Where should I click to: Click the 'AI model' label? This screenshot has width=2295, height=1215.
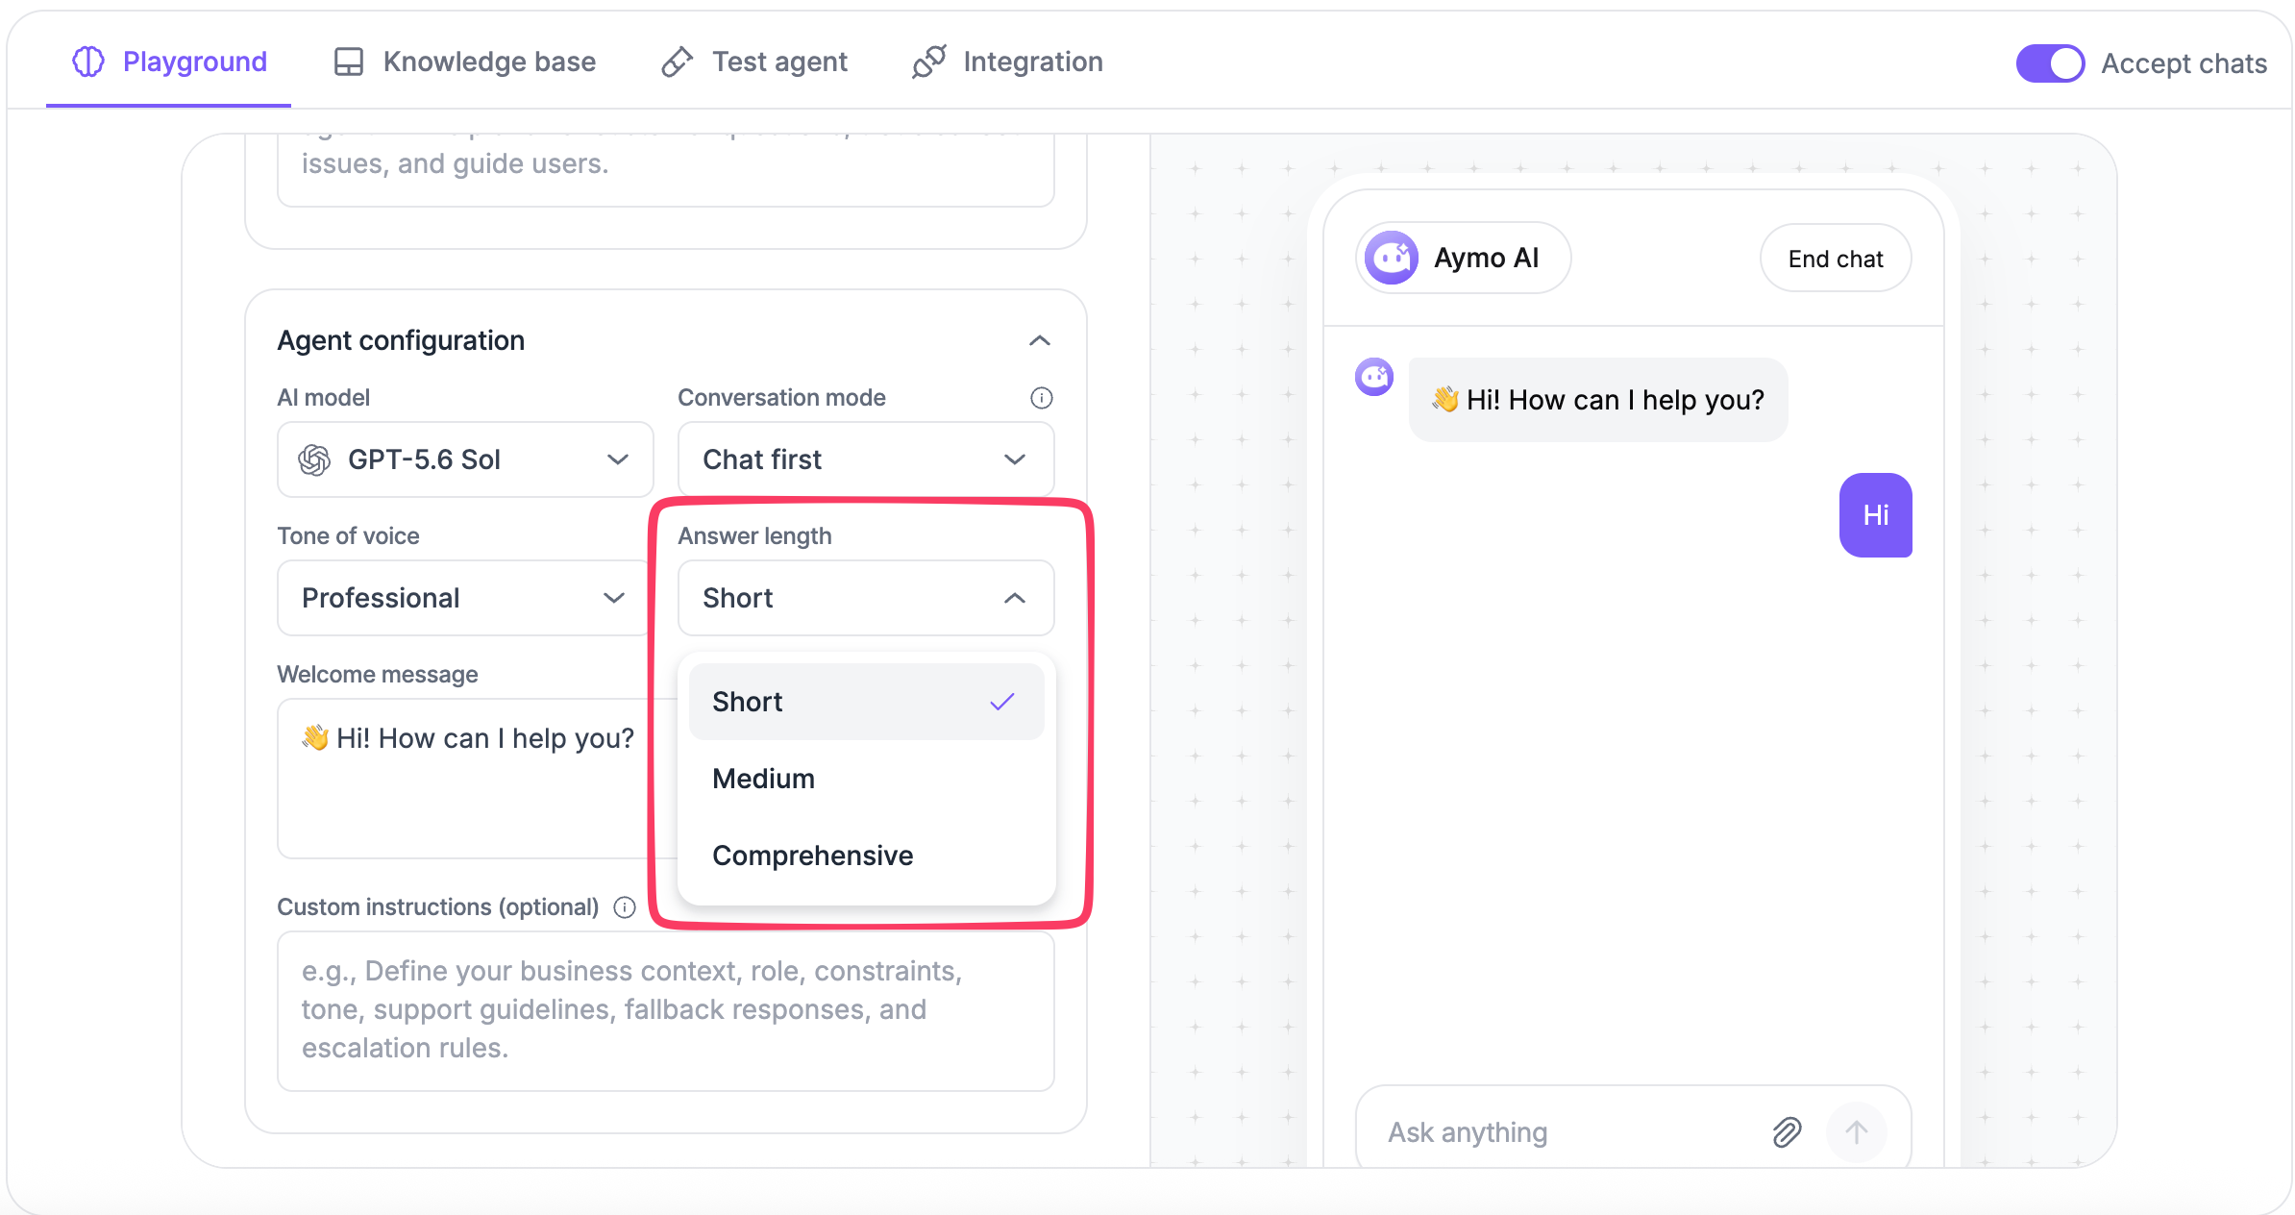[323, 398]
